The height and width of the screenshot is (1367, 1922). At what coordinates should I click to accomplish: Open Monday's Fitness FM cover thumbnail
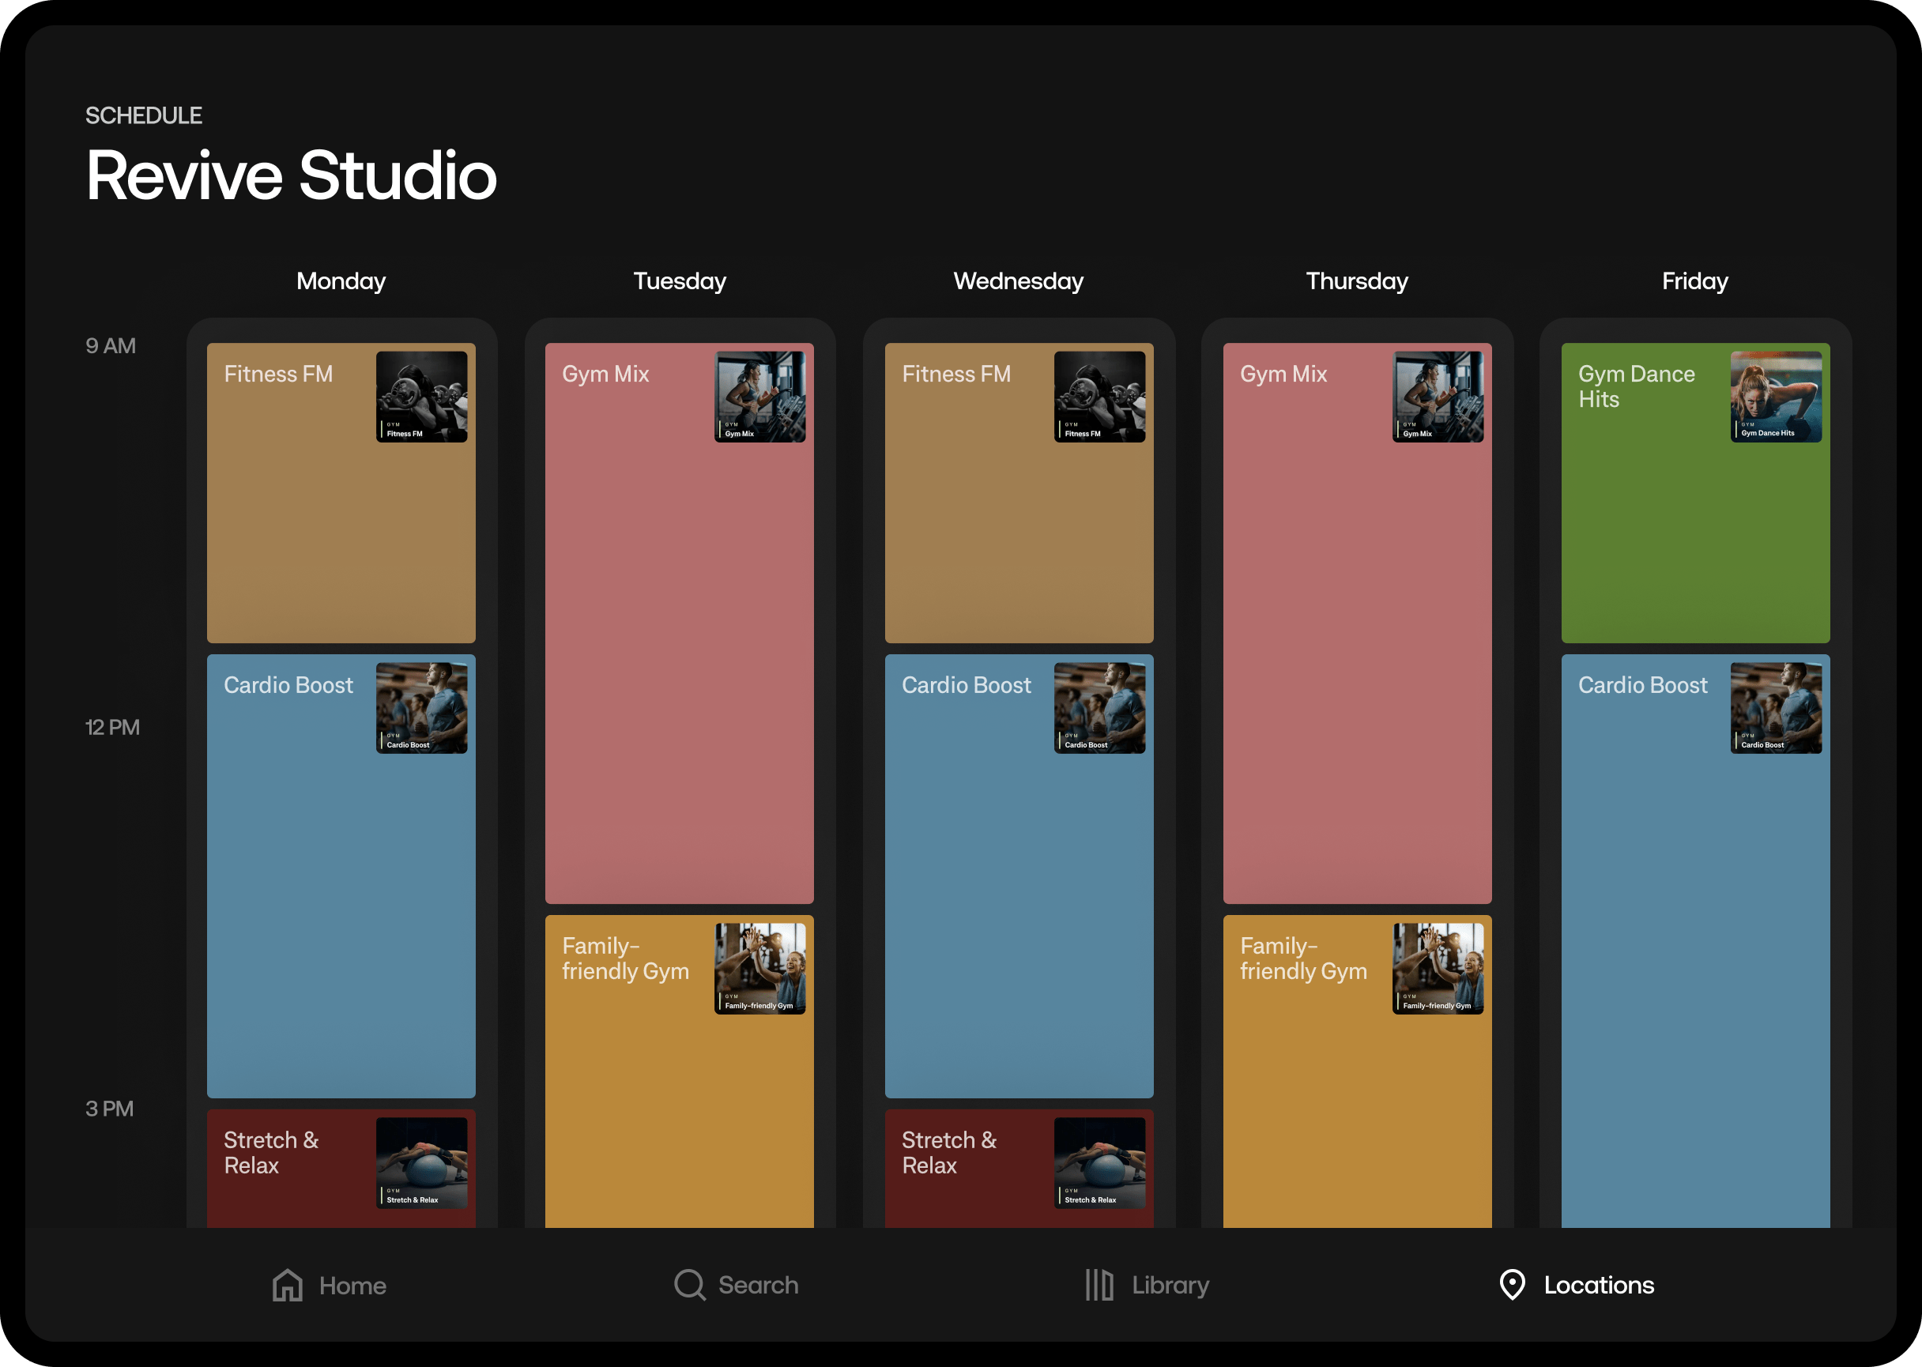(421, 397)
